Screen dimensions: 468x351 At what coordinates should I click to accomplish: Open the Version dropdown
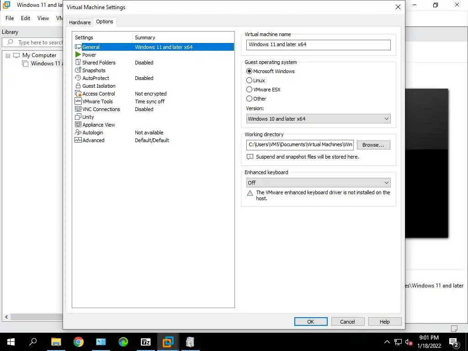point(318,119)
